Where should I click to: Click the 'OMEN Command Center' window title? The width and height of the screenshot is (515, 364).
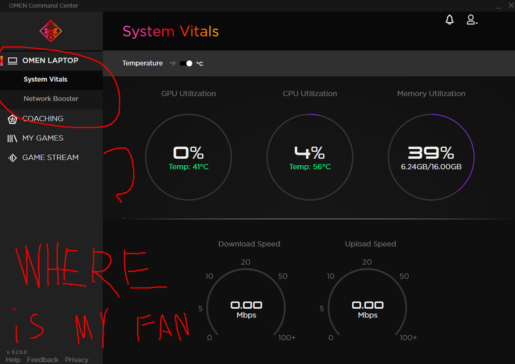point(43,6)
